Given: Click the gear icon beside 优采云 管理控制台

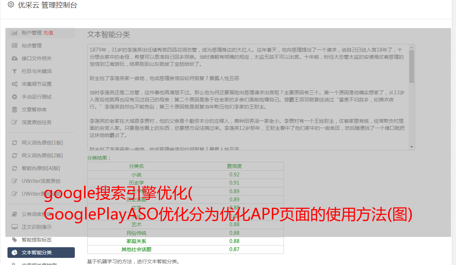Looking at the screenshot, I should pos(11,5).
